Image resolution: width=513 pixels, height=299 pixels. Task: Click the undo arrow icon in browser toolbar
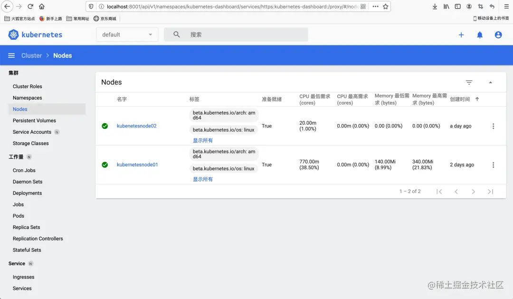pos(492,6)
